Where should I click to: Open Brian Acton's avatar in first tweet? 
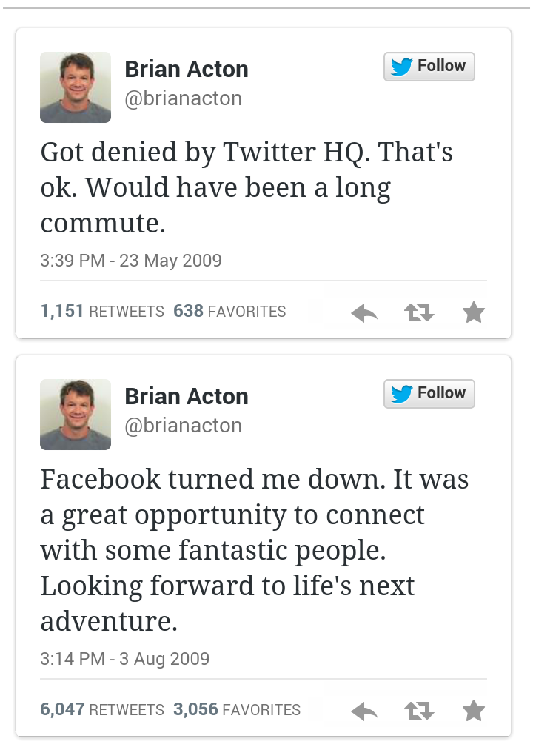pyautogui.click(x=76, y=87)
